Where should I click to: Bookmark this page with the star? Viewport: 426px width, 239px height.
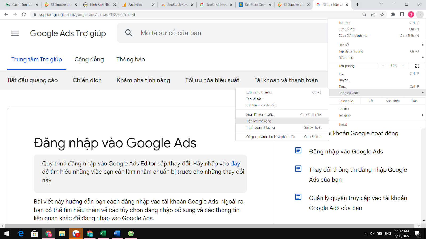tap(382, 14)
